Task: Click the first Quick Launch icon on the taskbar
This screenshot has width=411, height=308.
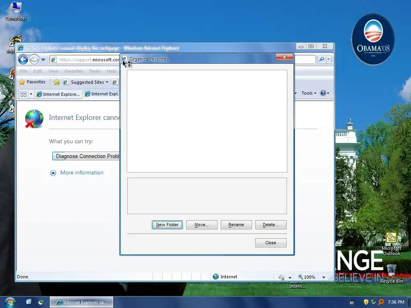Action: point(29,302)
